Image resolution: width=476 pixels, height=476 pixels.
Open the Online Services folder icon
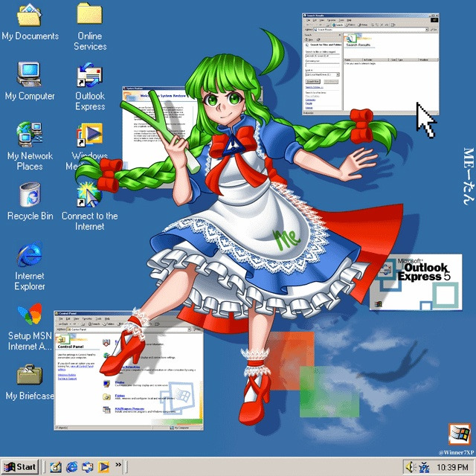coord(89,13)
